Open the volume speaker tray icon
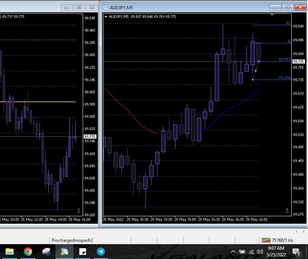 (260, 252)
